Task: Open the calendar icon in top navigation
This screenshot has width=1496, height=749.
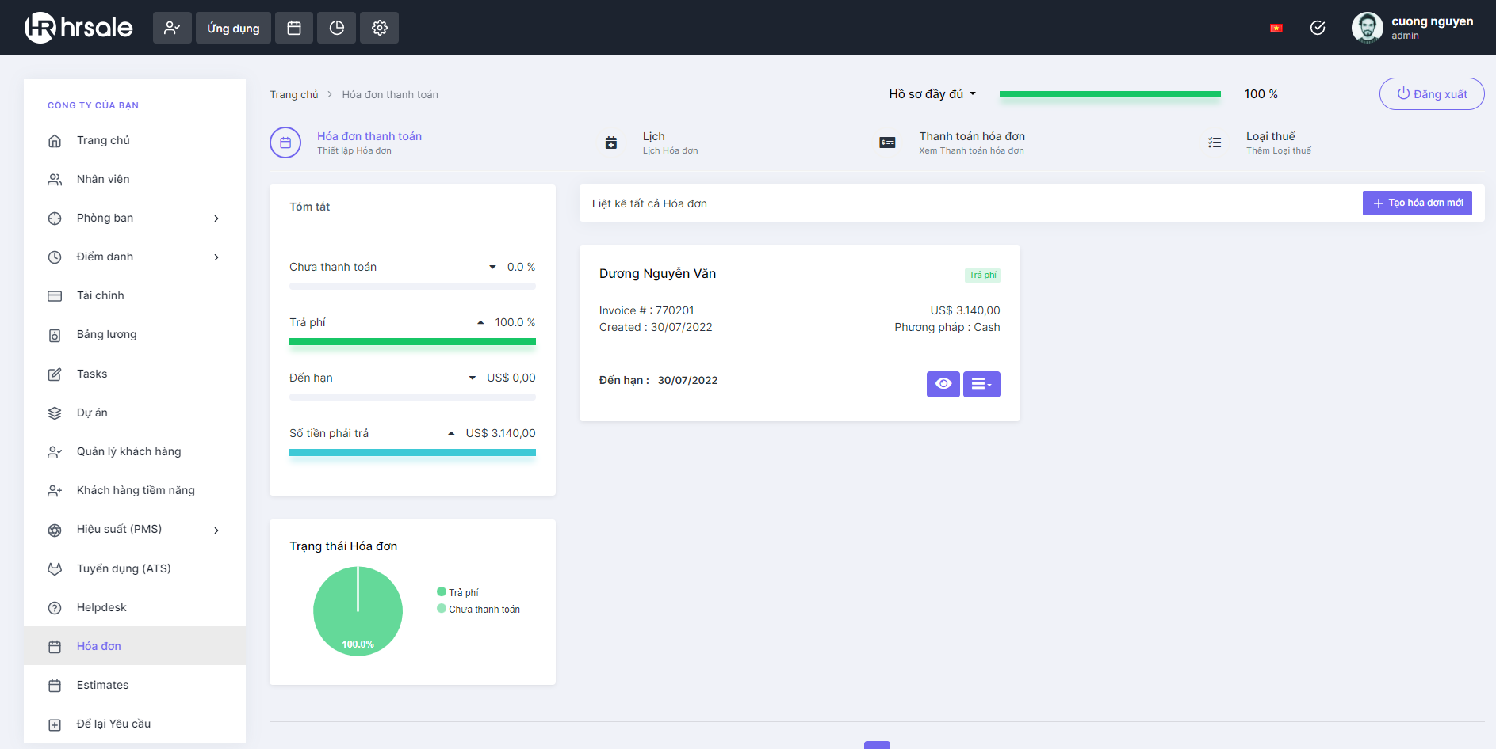Action: (294, 28)
